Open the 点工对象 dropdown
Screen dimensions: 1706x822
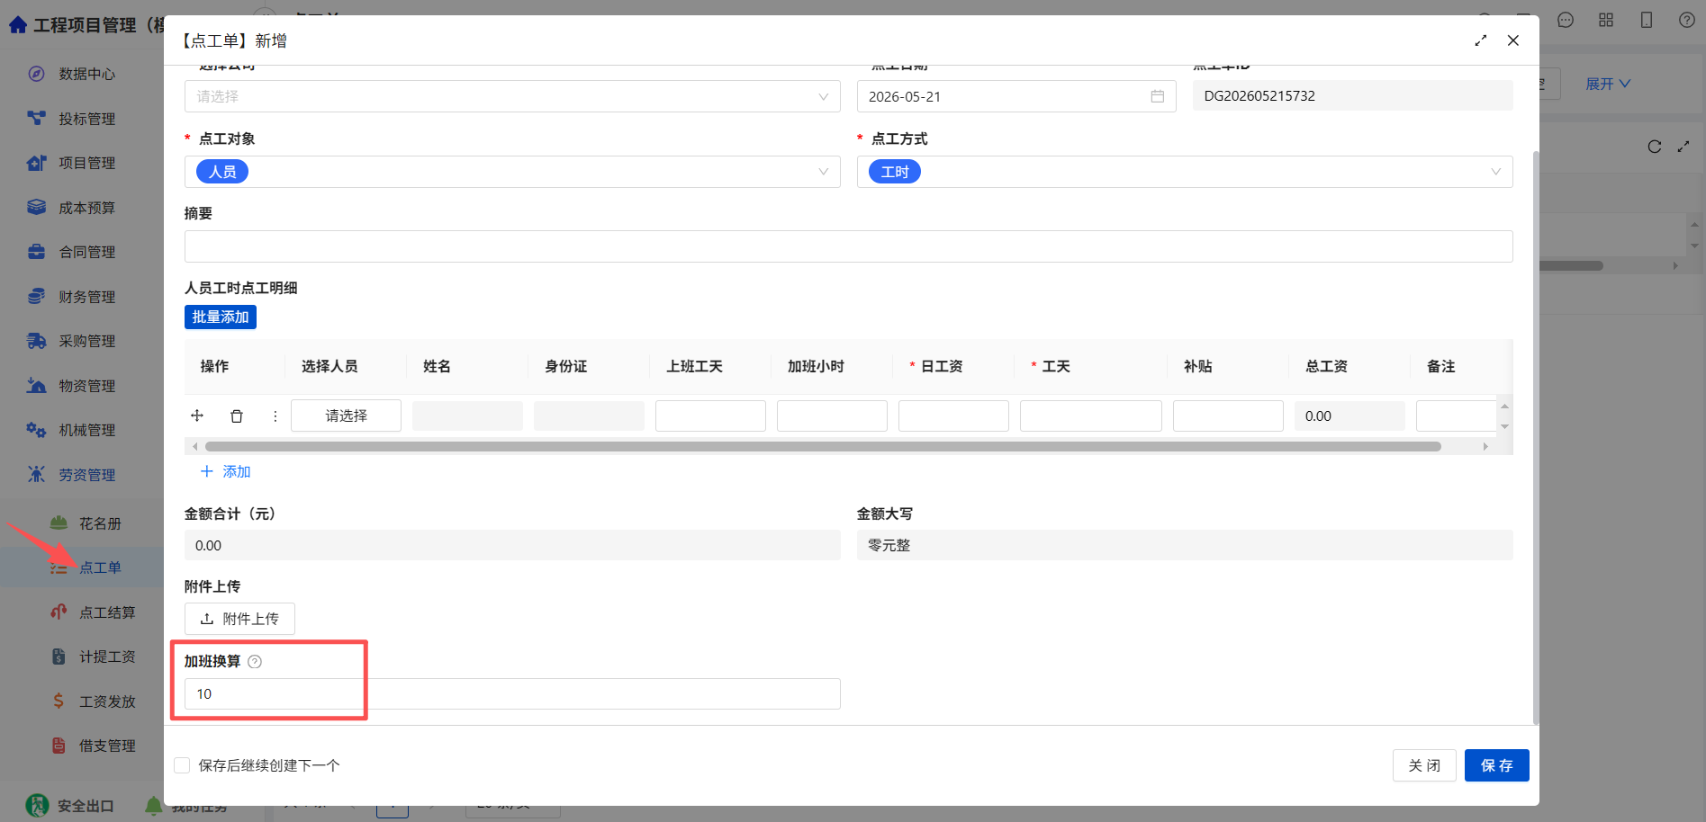512,172
